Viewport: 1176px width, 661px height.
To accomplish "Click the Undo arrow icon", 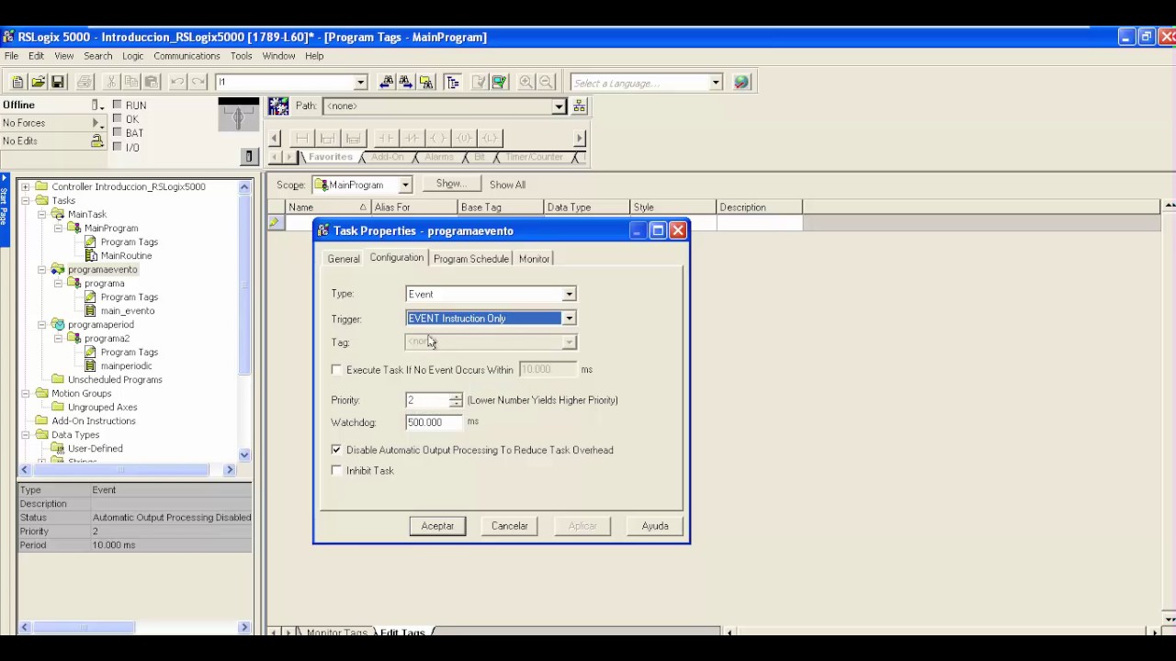I will click(177, 83).
